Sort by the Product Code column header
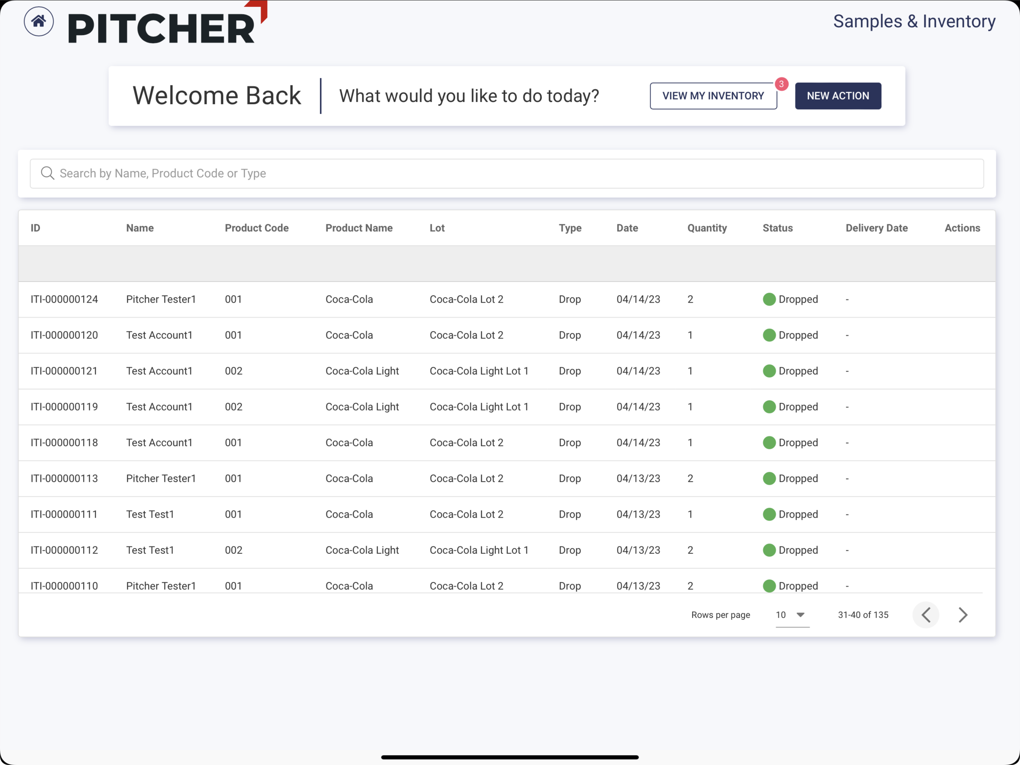Screen dimensions: 1020x765 coord(256,228)
